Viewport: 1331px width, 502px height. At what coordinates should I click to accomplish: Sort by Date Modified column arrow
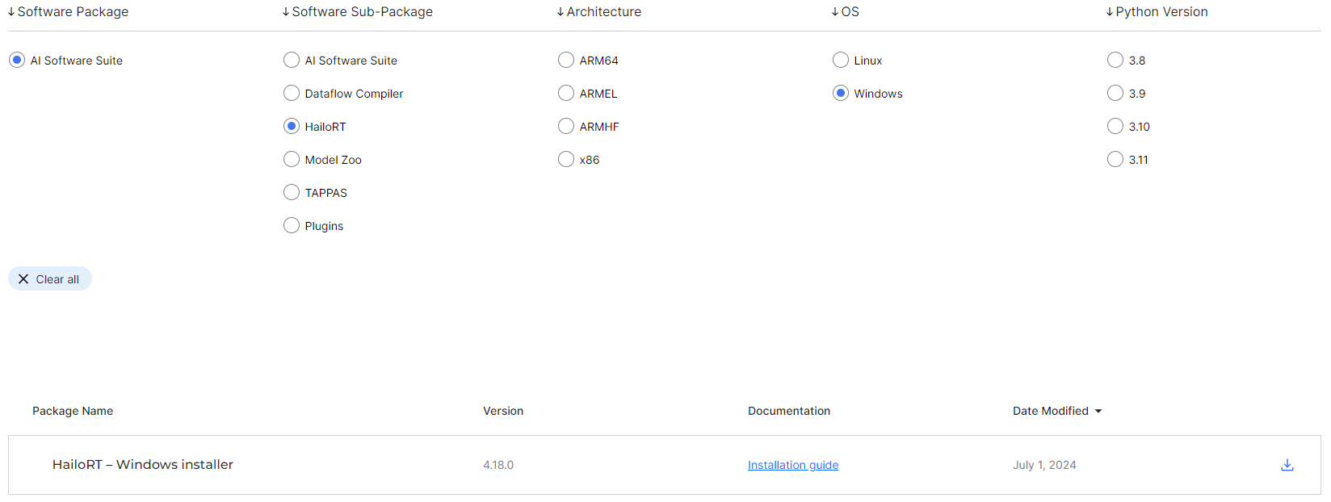[1098, 412]
